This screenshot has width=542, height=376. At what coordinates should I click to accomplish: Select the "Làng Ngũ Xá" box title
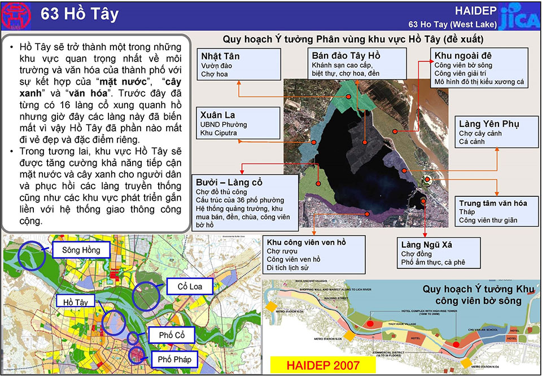pos(427,245)
